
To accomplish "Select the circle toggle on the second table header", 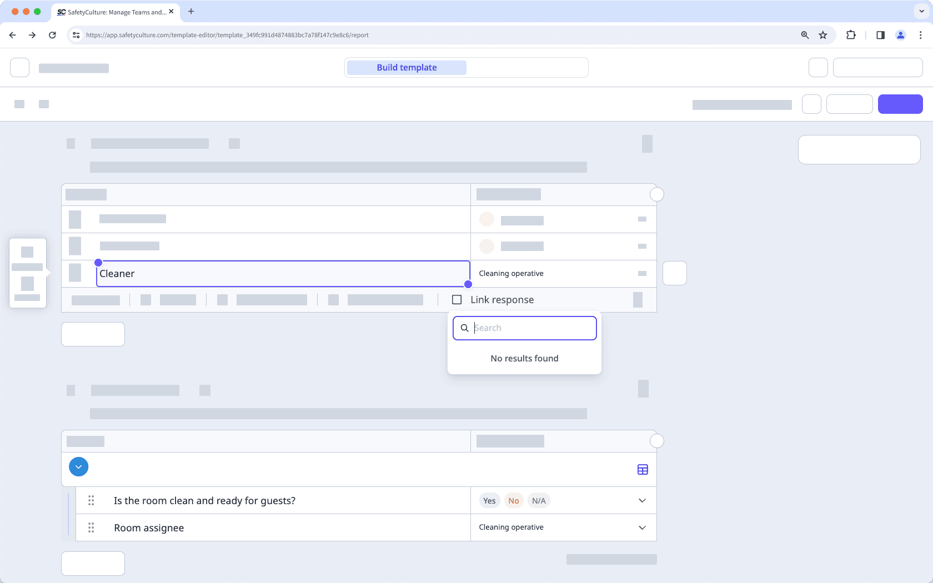I will click(x=657, y=440).
